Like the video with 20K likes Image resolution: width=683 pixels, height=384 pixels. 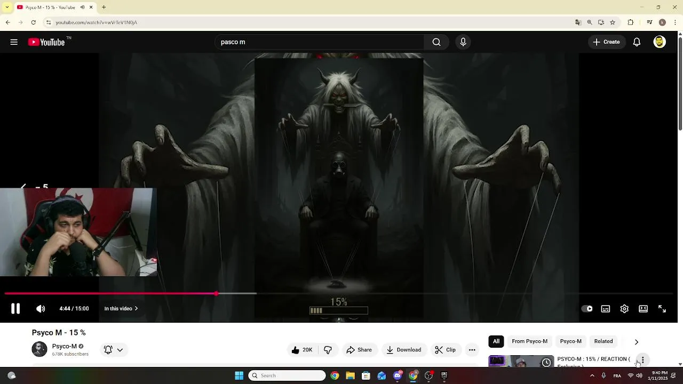click(301, 350)
